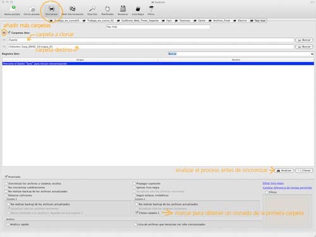Open the Filtros toolbar tool
Viewport: 316px width, 237px height.
point(151,10)
